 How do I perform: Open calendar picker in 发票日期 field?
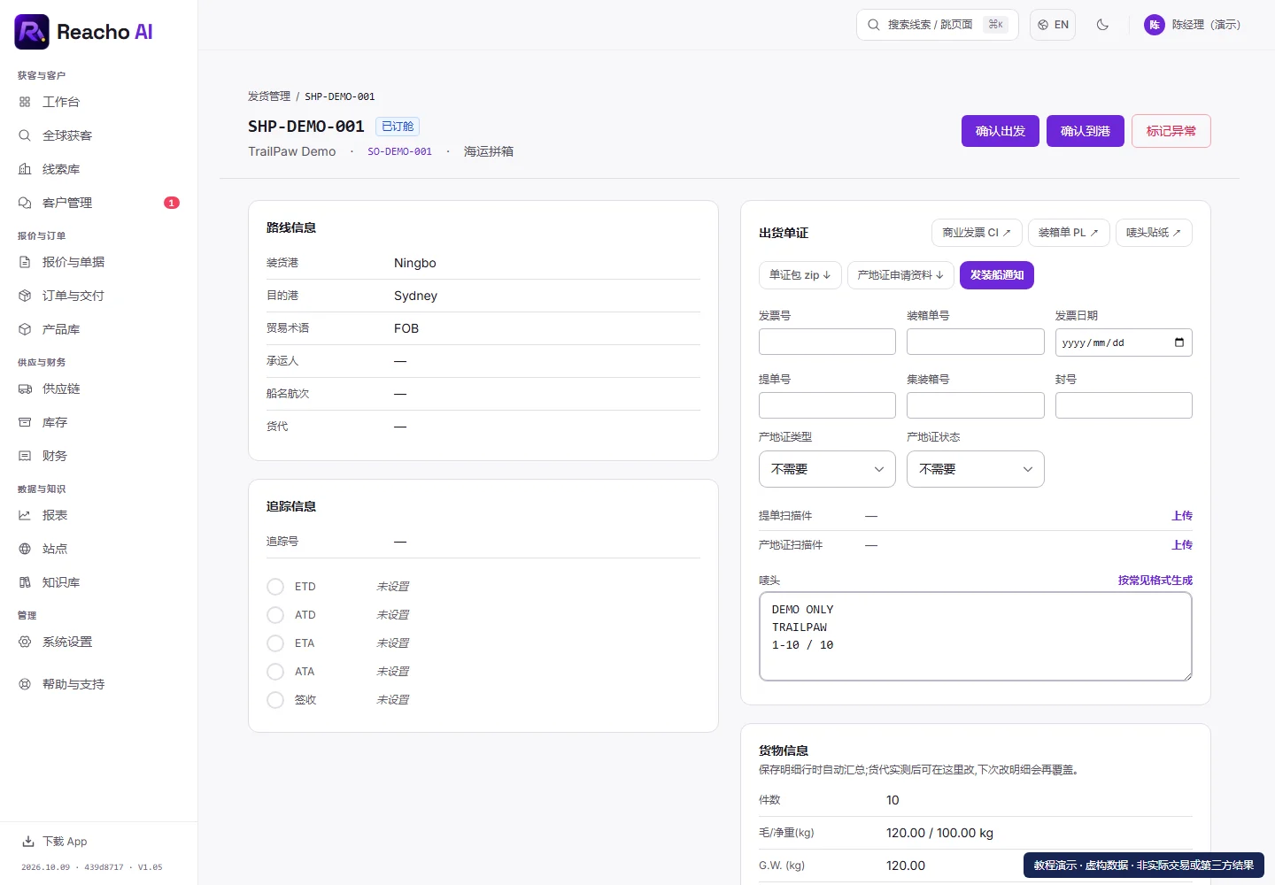[1179, 342]
